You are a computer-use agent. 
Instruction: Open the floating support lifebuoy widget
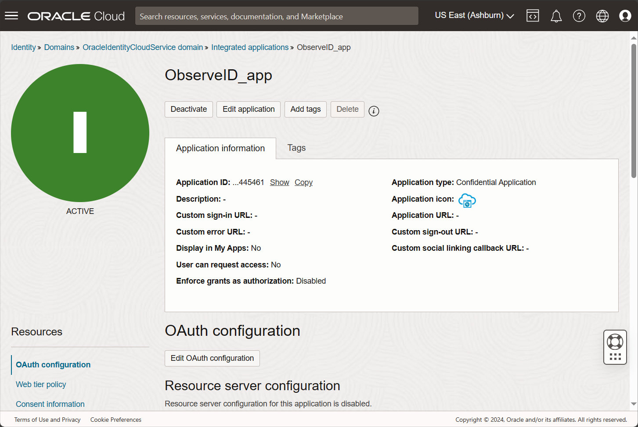pos(615,342)
